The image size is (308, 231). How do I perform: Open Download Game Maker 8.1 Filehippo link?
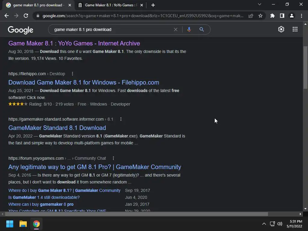pos(84,82)
